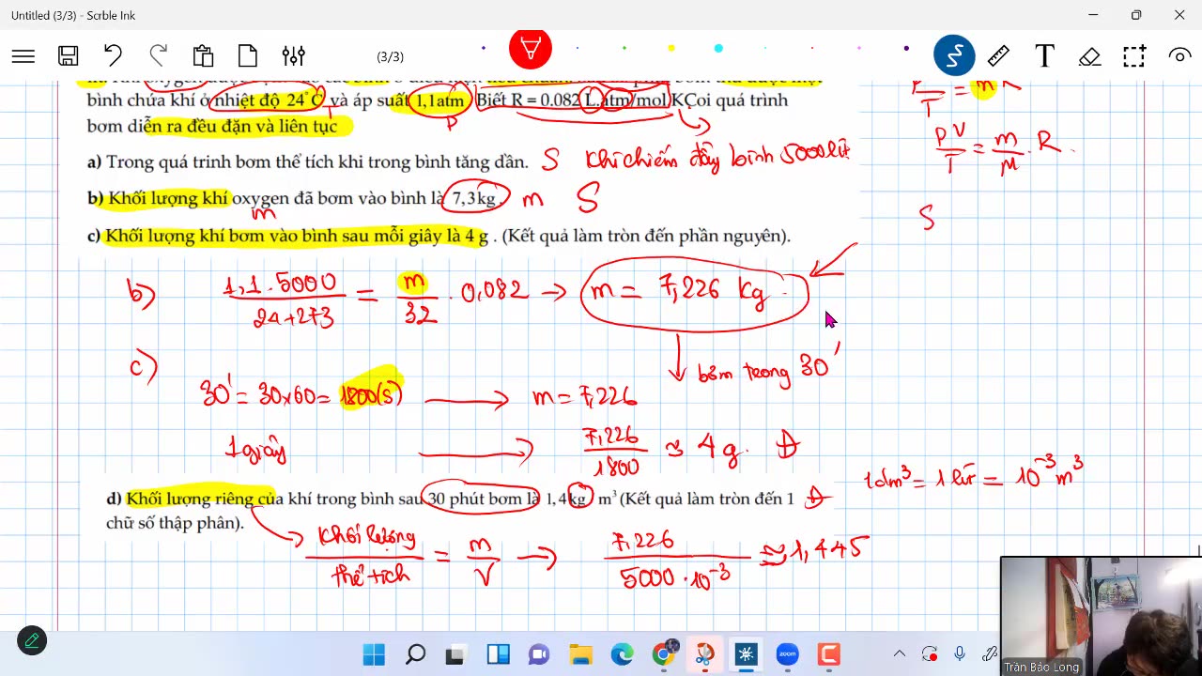Click the "nhiệt độ 24°C" text
Image resolution: width=1202 pixels, height=676 pixels.
[x=270, y=100]
